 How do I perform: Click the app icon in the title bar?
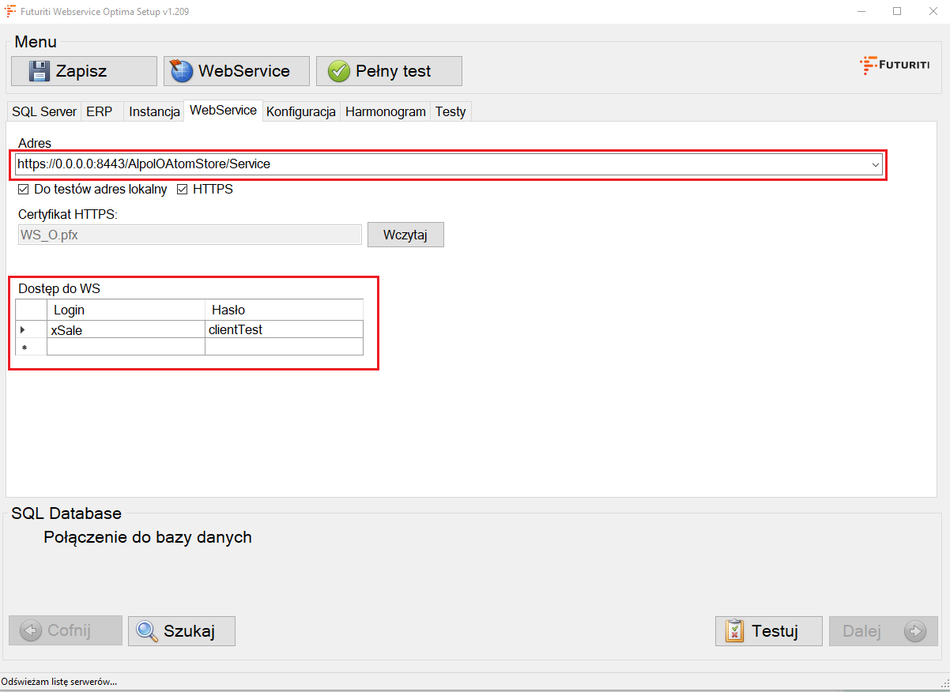click(x=10, y=12)
